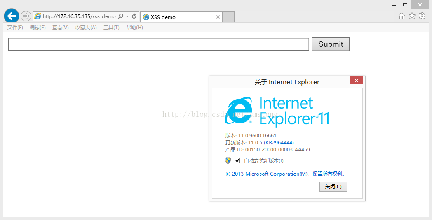Switch to the XSS demo tab
432x220 pixels.
pos(181,17)
